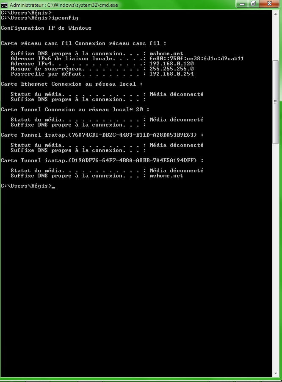
Task: Click the typed ipconfig command text
Action: click(x=65, y=18)
